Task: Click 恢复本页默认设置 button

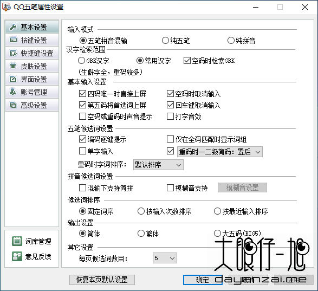Action: pyautogui.click(x=102, y=280)
